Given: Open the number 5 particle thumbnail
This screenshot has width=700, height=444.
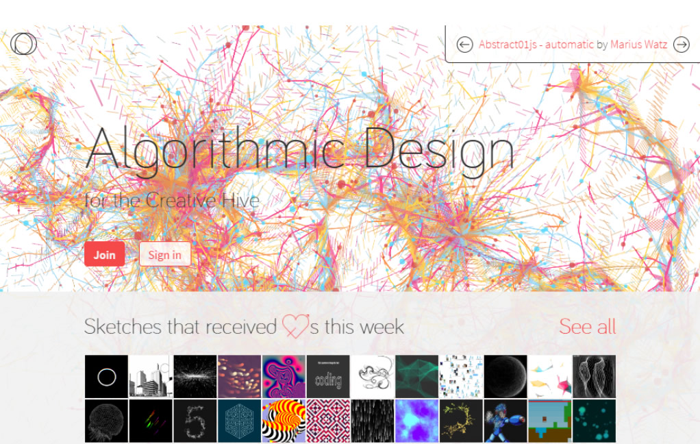Looking at the screenshot, I should tap(195, 421).
